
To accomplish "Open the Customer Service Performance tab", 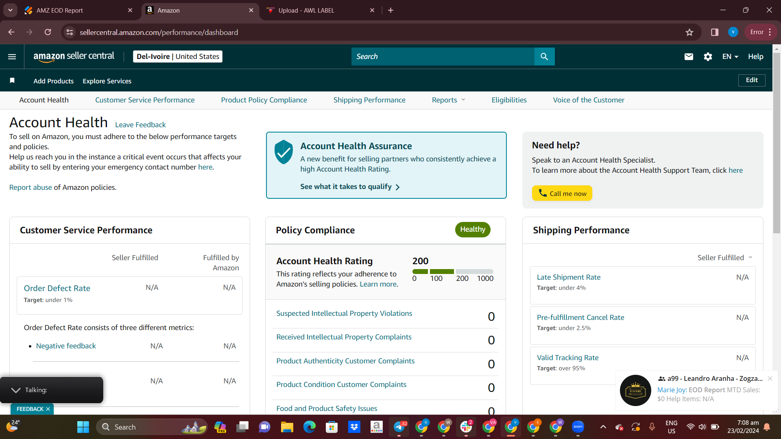I will click(145, 100).
